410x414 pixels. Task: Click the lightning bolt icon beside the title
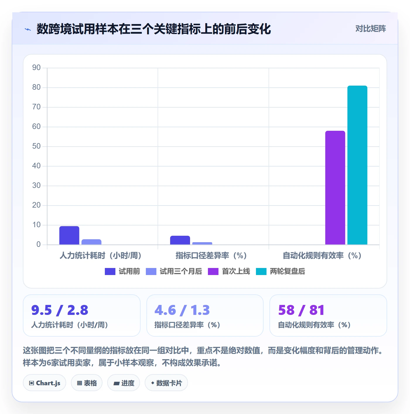[x=28, y=29]
